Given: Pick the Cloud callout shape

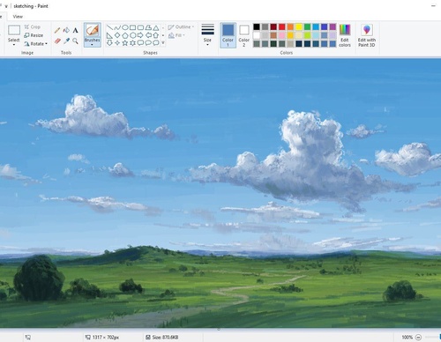Looking at the screenshot, I should point(156,43).
